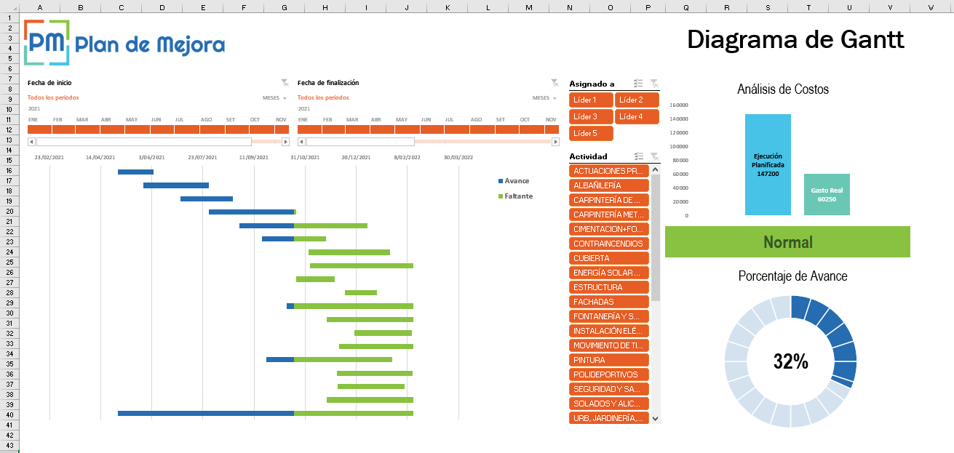
Task: Select NOV month in Fecha de finalización timeline
Action: [x=552, y=129]
